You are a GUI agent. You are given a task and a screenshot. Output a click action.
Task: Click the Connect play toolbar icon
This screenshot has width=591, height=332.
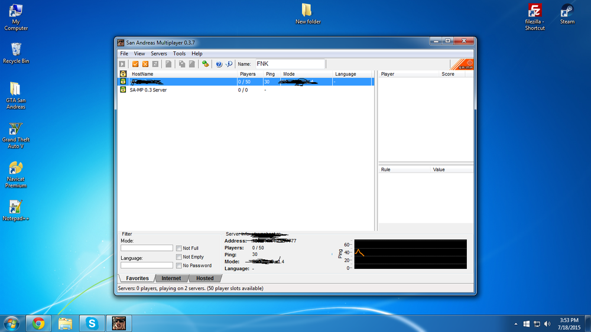(122, 64)
